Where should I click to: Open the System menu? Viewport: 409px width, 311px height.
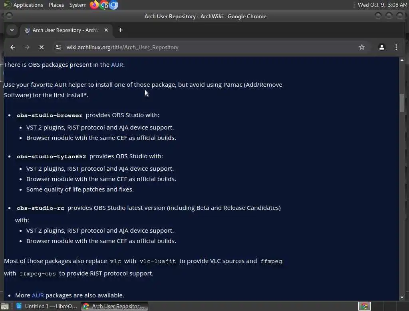[x=78, y=5]
